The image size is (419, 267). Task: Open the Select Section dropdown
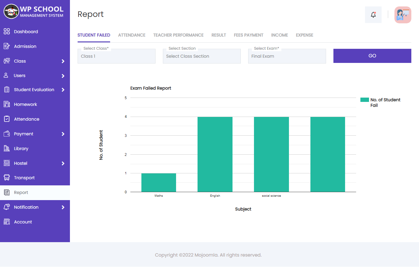click(x=202, y=56)
